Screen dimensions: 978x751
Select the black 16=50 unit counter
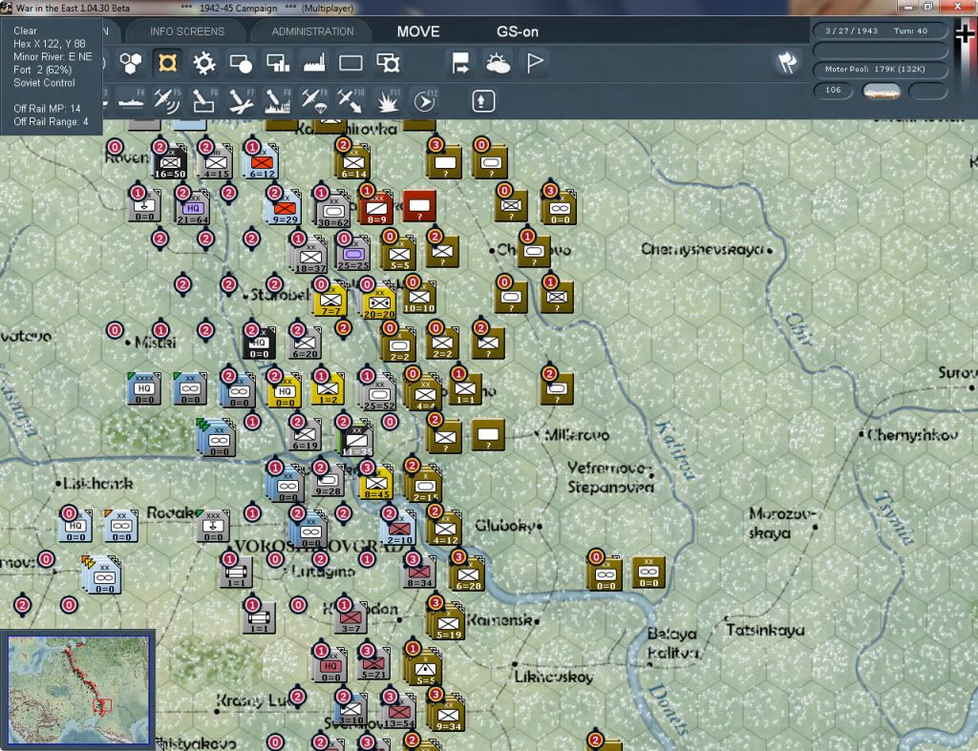[170, 164]
